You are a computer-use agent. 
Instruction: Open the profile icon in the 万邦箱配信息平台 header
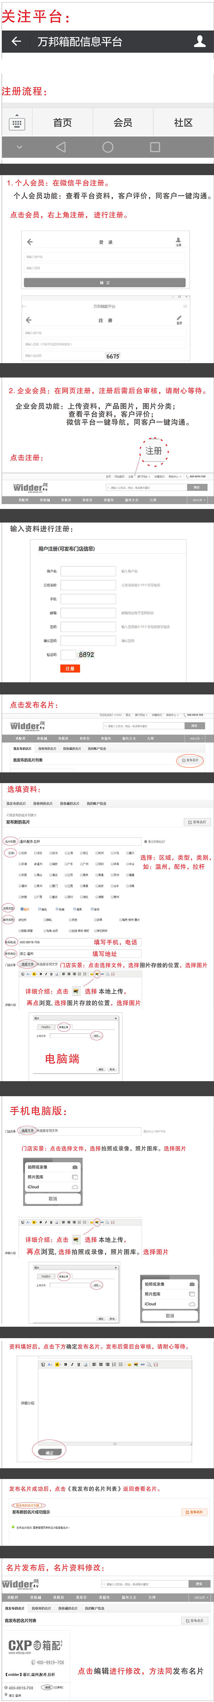(199, 41)
